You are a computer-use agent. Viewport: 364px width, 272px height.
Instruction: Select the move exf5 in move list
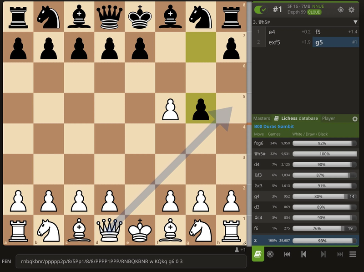tap(274, 42)
